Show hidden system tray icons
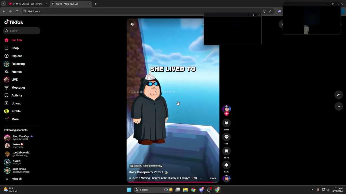 click(x=312, y=190)
